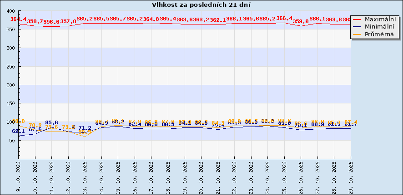Screen dimensions: 403x195
Task: Click the orange average value 73.6
Action: pos(51,127)
